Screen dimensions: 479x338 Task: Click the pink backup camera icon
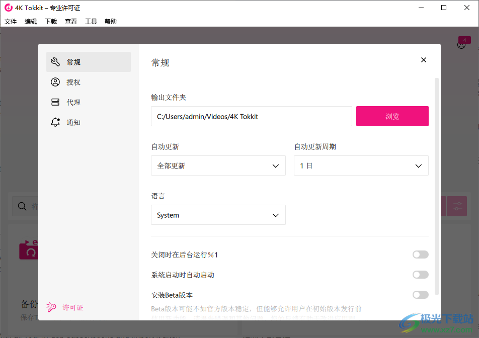tap(29, 250)
